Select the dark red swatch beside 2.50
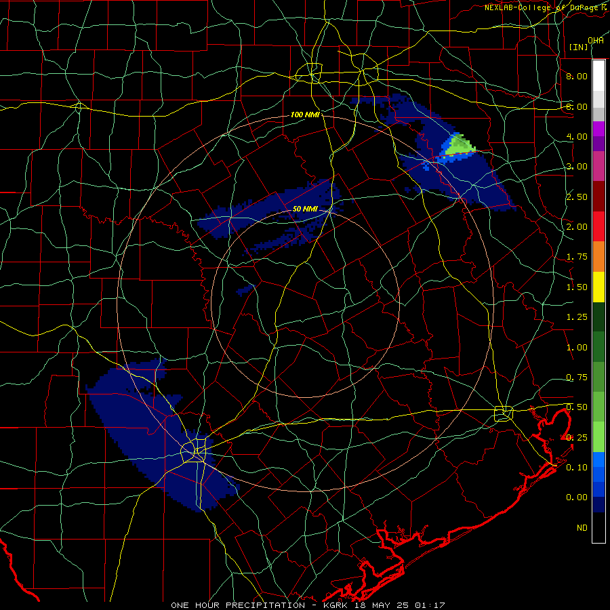Image resolution: width=610 pixels, height=610 pixels. coord(598,197)
